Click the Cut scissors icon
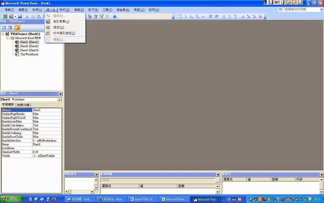Screen dimensions: 324x203 pos(27,16)
